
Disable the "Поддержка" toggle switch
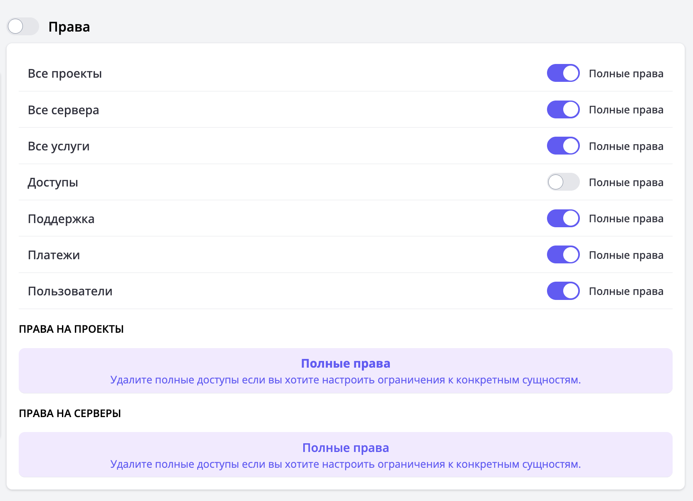tap(563, 219)
